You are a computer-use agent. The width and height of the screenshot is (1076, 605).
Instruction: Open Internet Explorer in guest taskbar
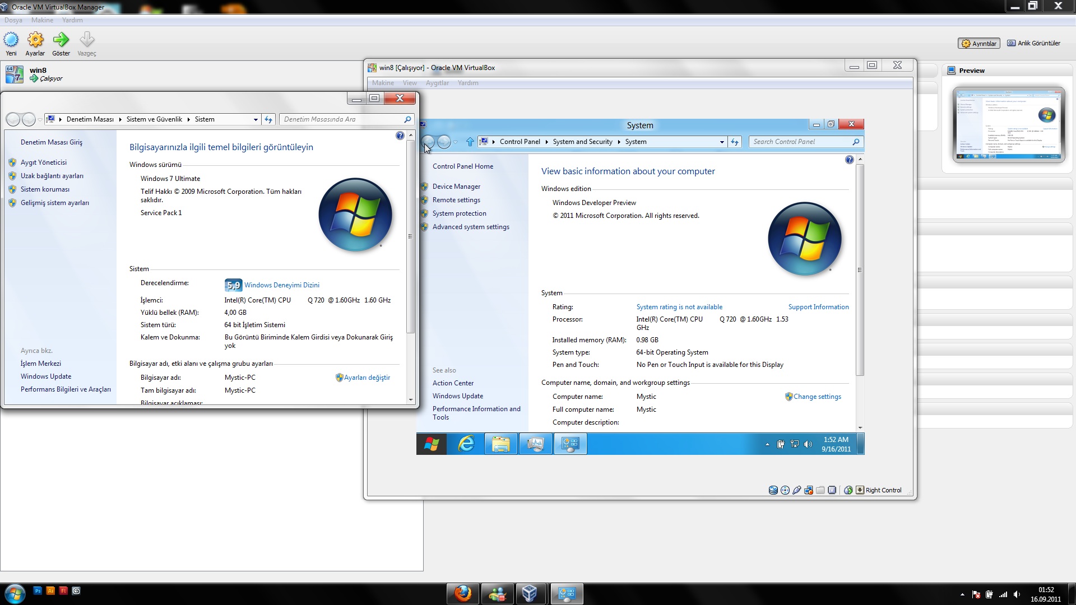click(x=466, y=444)
